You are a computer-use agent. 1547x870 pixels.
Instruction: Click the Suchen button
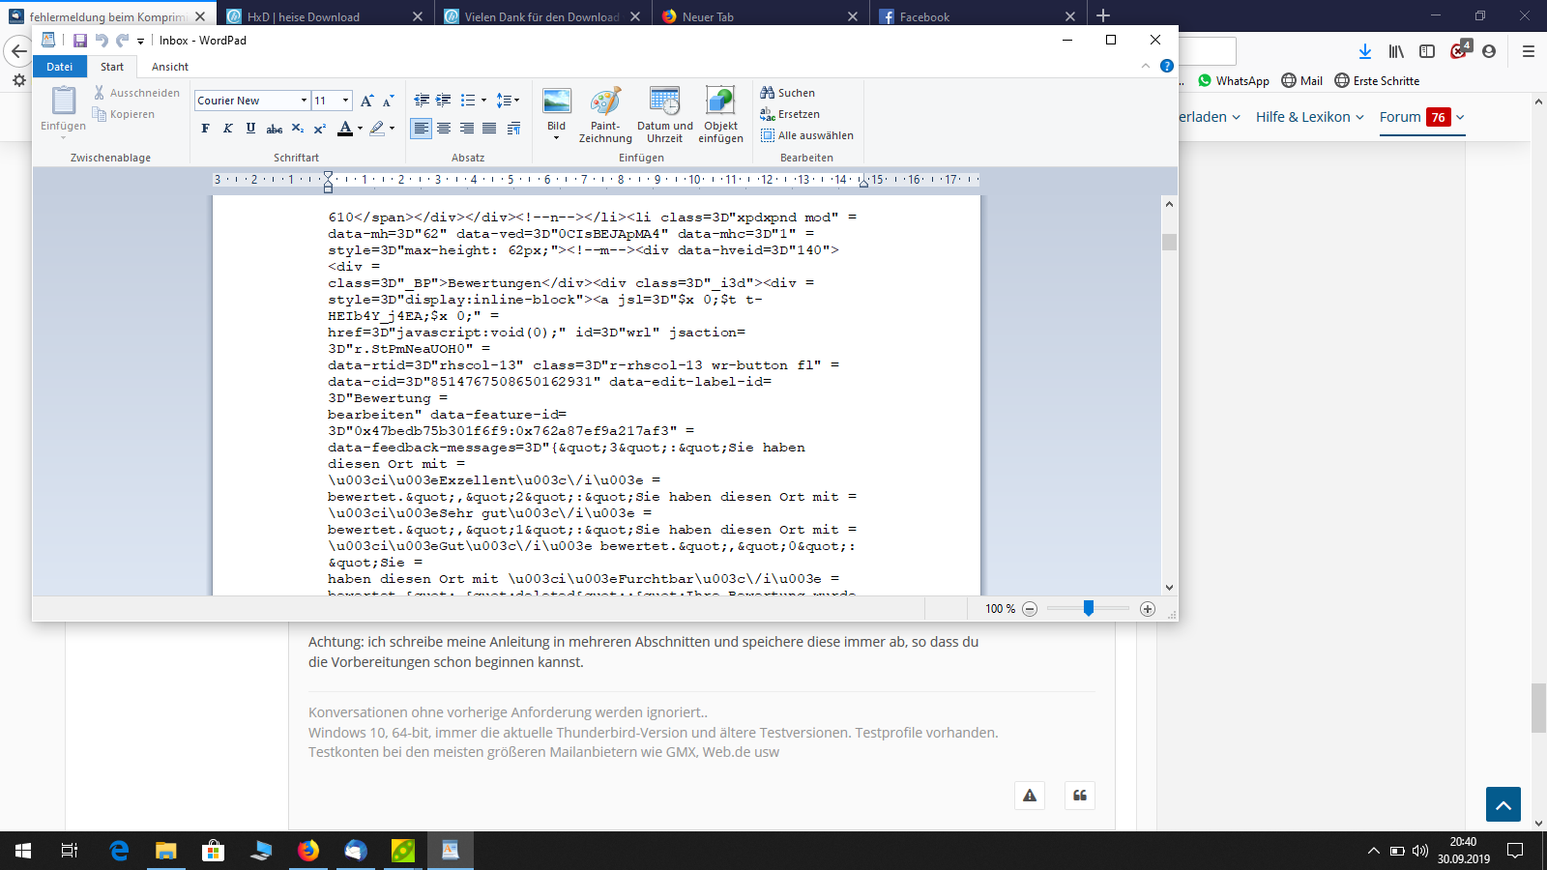788,93
